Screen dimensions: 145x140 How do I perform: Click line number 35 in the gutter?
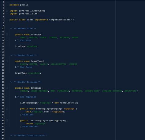(3, 103)
